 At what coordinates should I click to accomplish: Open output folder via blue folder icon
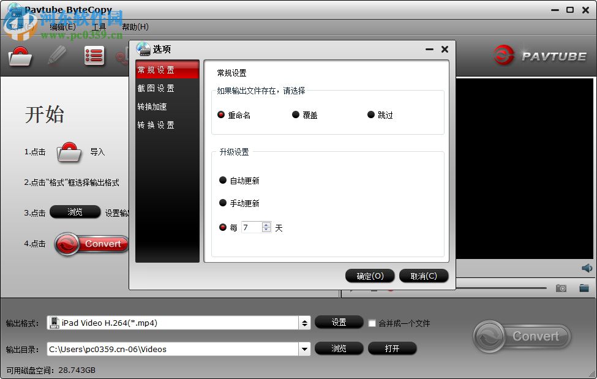(584, 288)
